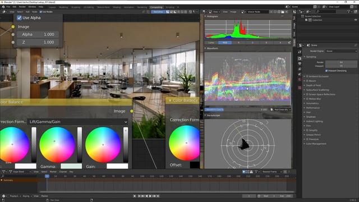Toggle the Use Nodes checkbox in node header
The image size is (359, 202).
[41, 12]
